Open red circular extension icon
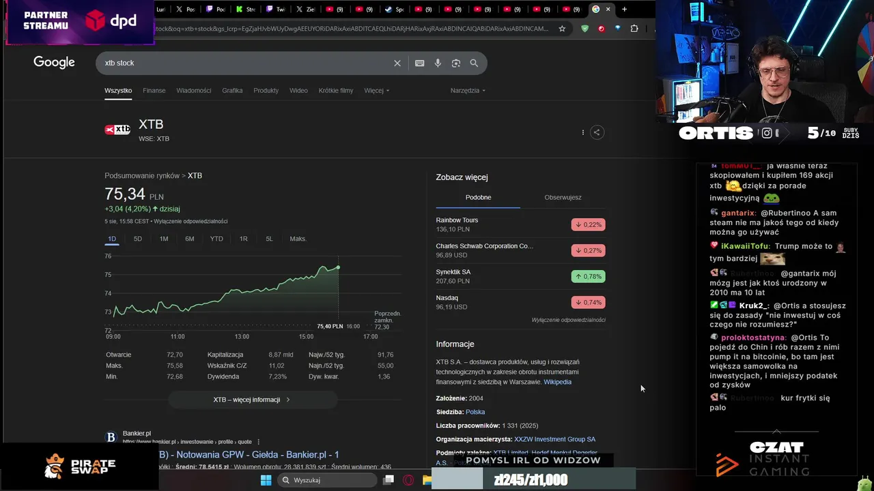Image resolution: width=874 pixels, height=491 pixels. pyautogui.click(x=602, y=29)
